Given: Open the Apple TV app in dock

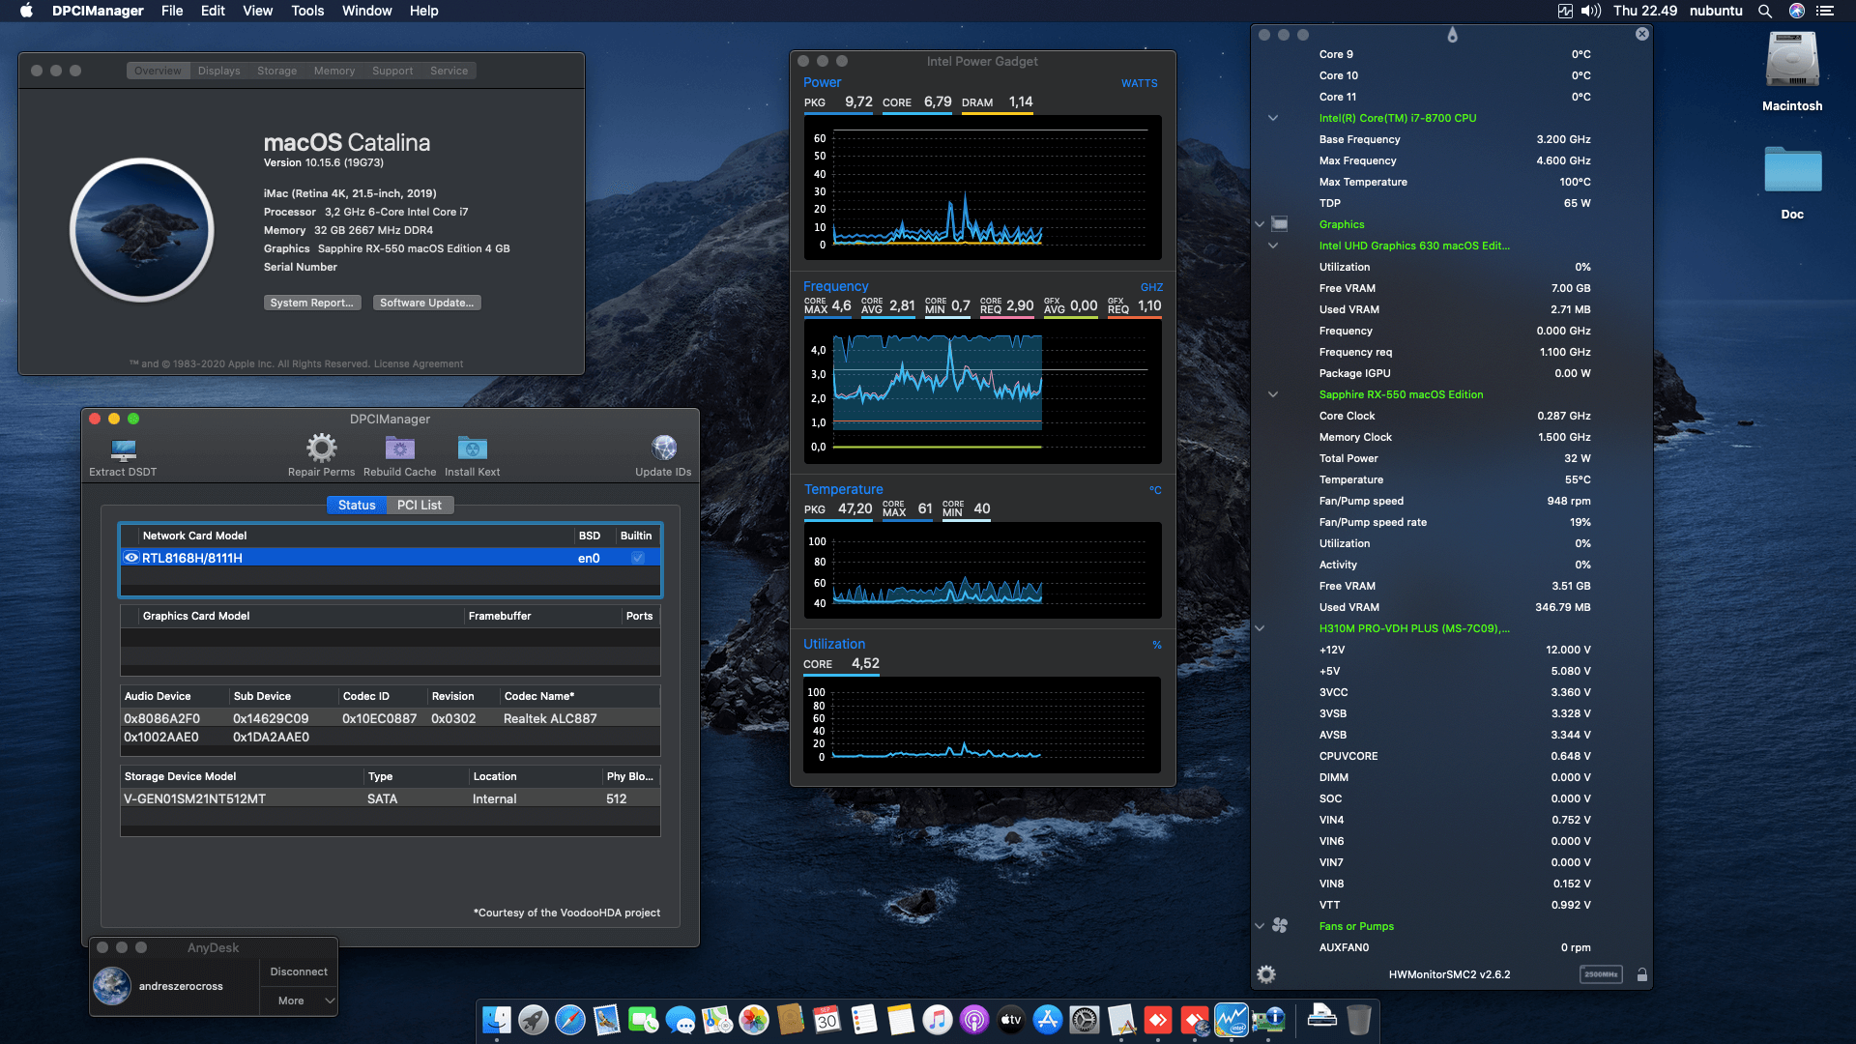Looking at the screenshot, I should [1010, 1020].
